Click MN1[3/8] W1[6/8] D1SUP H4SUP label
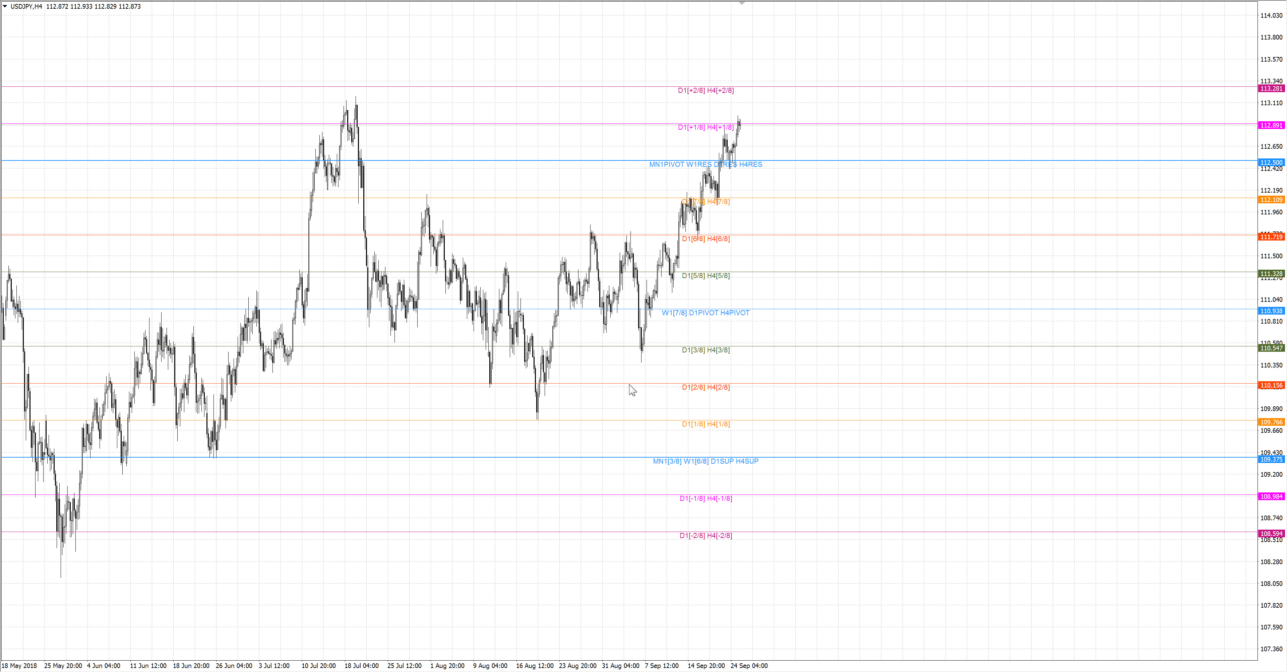This screenshot has width=1287, height=672. click(706, 461)
